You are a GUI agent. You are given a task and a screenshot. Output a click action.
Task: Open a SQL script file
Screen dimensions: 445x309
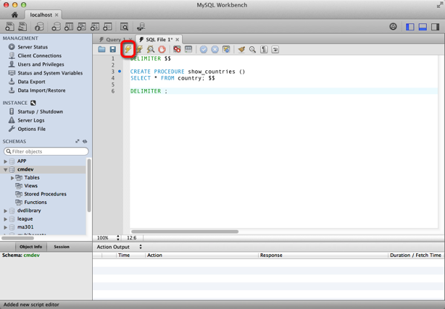pyautogui.click(x=102, y=49)
